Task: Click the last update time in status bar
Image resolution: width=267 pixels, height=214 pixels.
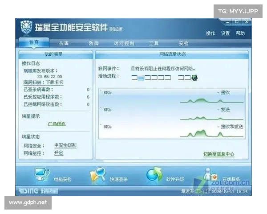Action: 214,191
